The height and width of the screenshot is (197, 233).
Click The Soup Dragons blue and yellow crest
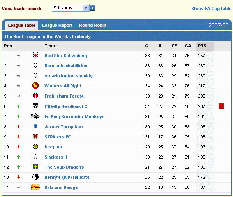pos(35,167)
